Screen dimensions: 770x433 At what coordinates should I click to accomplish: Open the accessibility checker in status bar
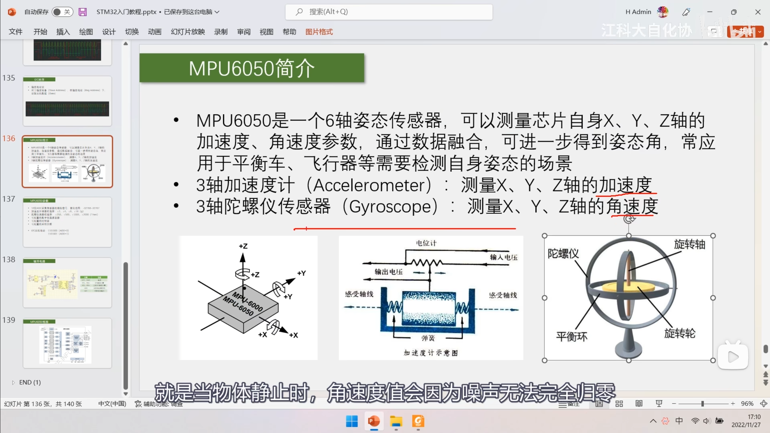pos(159,404)
